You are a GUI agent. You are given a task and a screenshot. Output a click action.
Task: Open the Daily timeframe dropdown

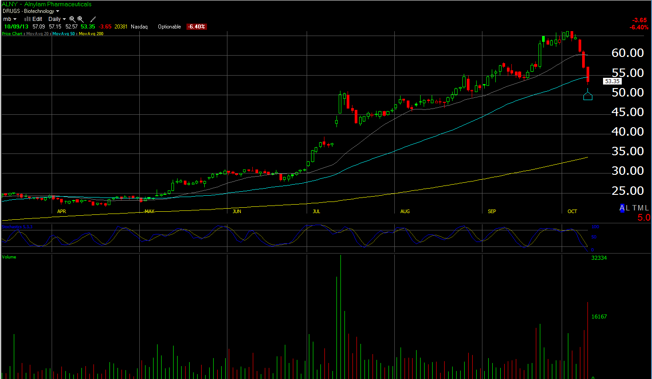[x=57, y=19]
